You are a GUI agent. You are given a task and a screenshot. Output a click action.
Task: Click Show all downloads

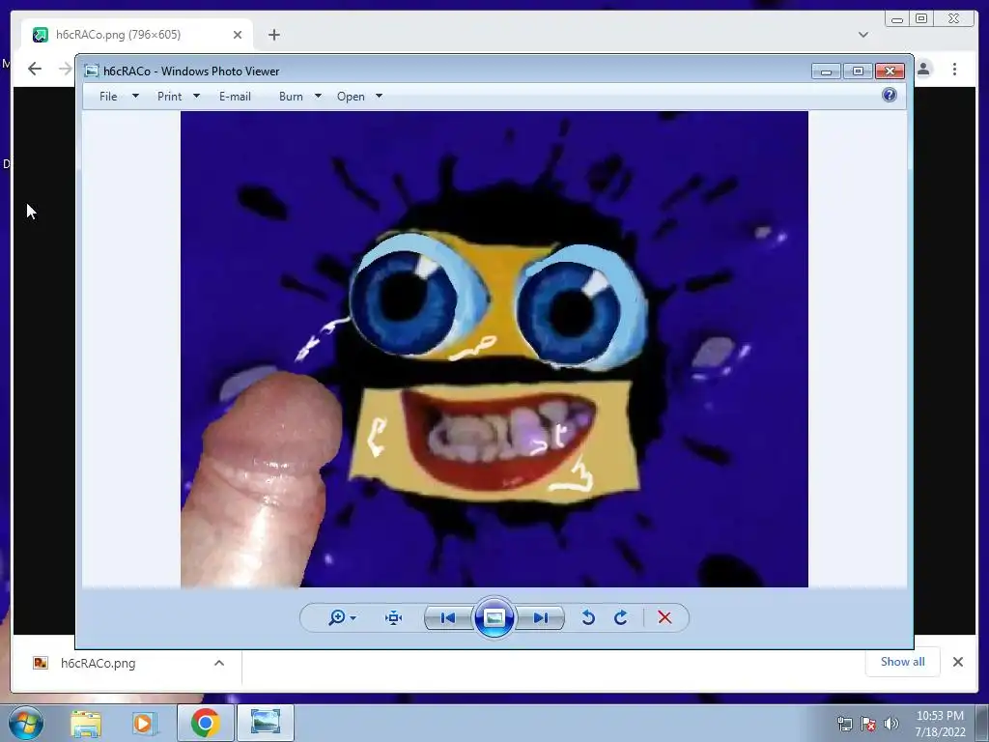click(903, 662)
